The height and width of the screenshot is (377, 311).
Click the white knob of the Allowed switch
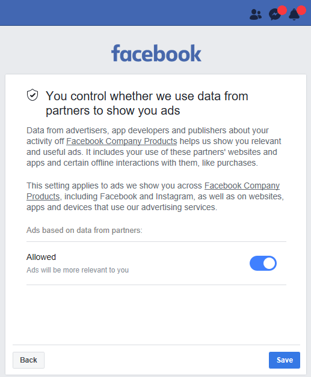coord(269,263)
